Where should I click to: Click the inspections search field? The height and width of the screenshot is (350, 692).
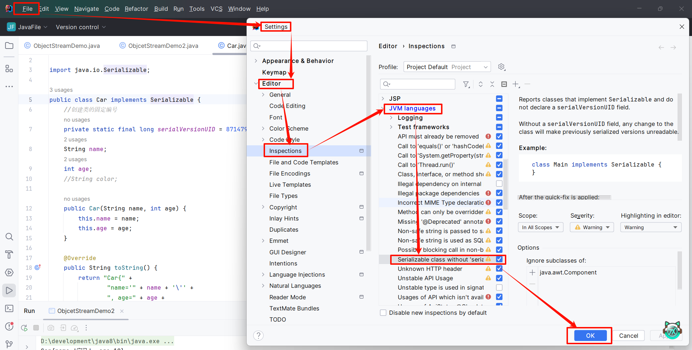[x=418, y=84]
